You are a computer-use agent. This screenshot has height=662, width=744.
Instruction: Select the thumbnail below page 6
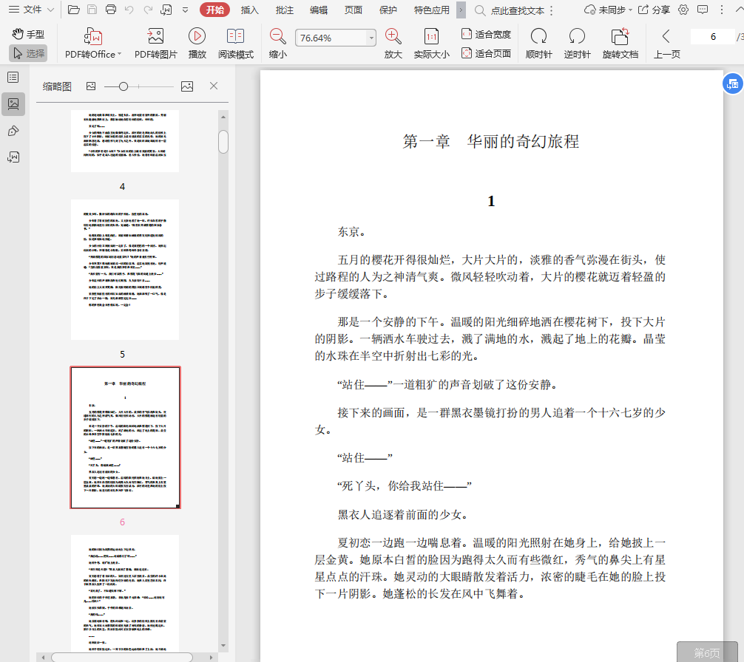tap(125, 593)
